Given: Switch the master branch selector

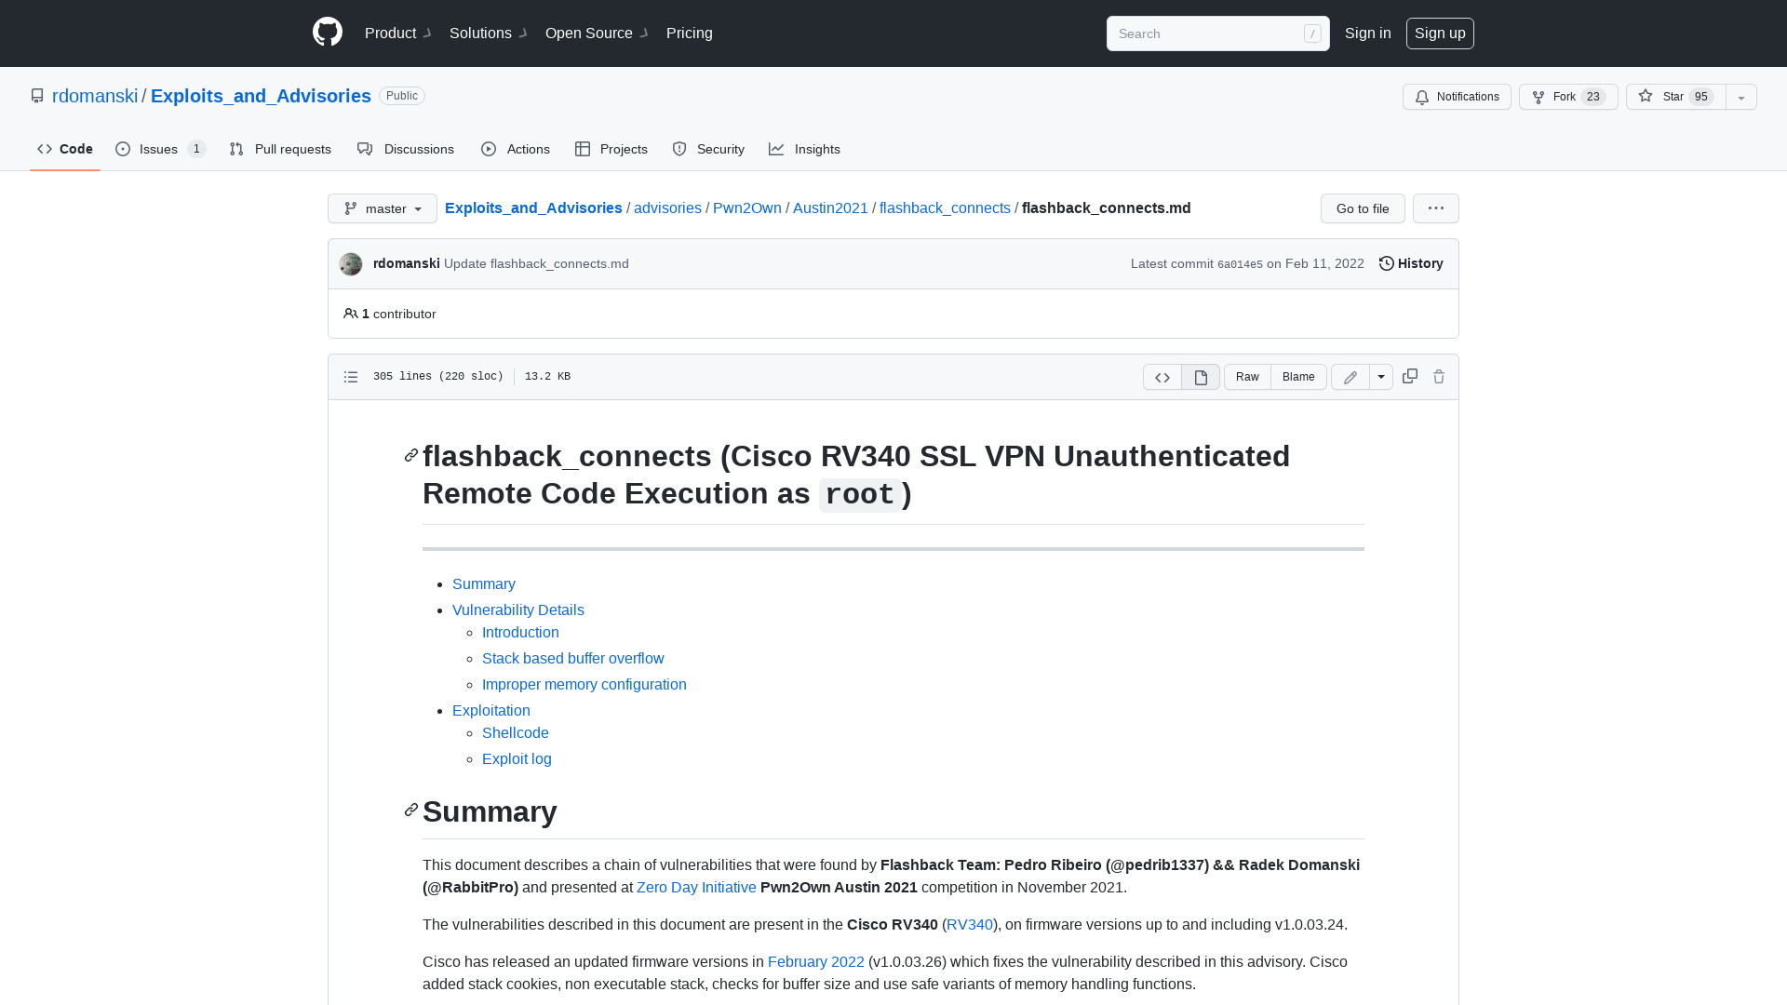Looking at the screenshot, I should 383,208.
